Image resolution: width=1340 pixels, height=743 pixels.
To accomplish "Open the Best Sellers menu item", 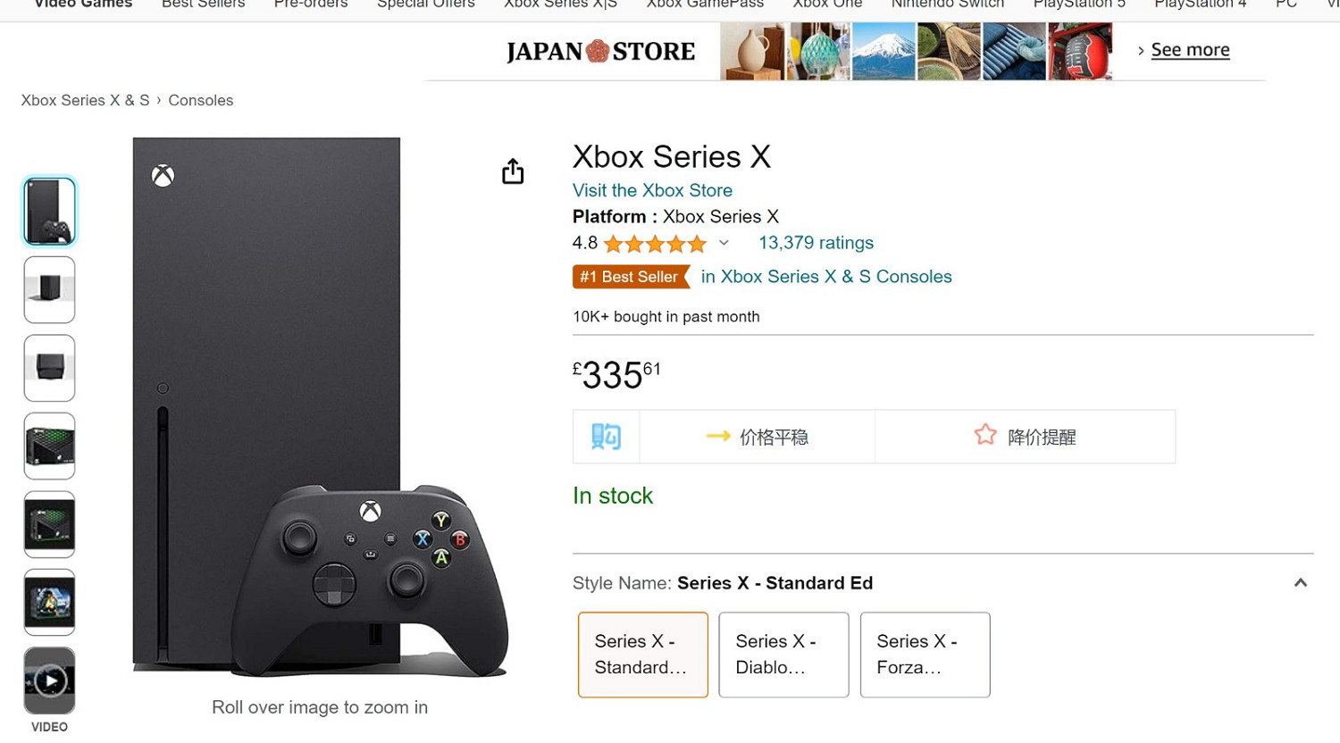I will point(203,4).
